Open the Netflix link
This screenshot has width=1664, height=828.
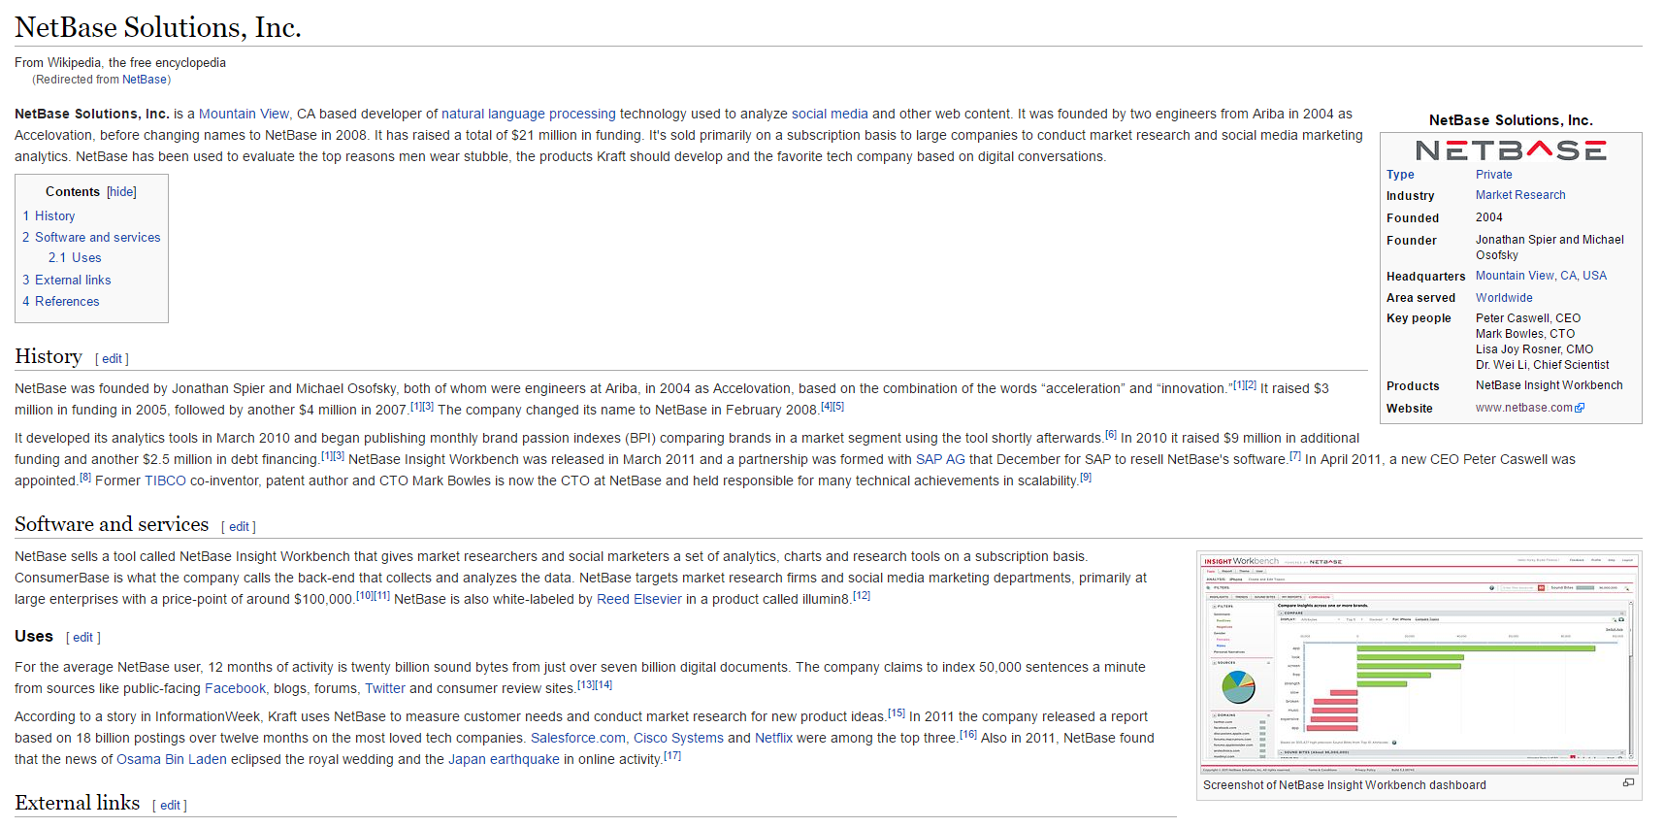773,738
